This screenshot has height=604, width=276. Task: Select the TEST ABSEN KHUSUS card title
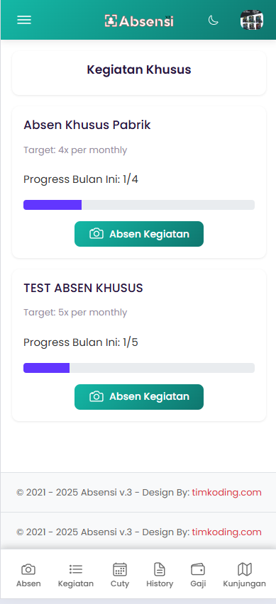83,288
